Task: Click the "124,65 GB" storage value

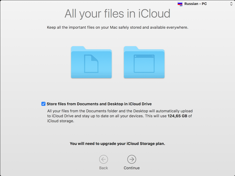Action: [177, 116]
